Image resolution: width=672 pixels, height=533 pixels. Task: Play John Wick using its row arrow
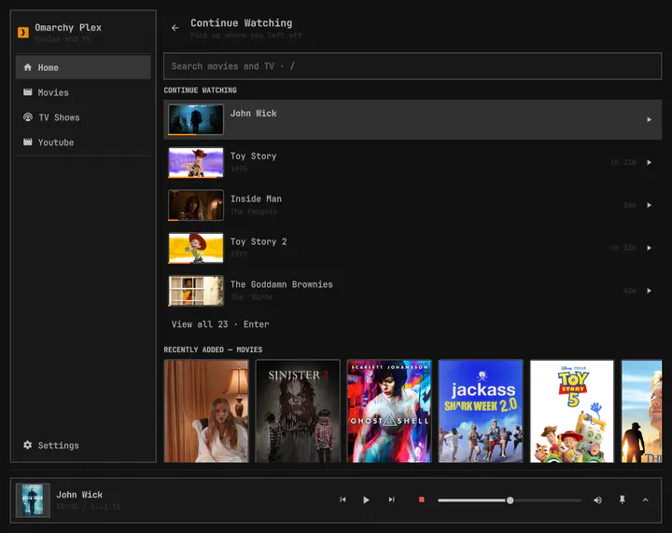[649, 120]
